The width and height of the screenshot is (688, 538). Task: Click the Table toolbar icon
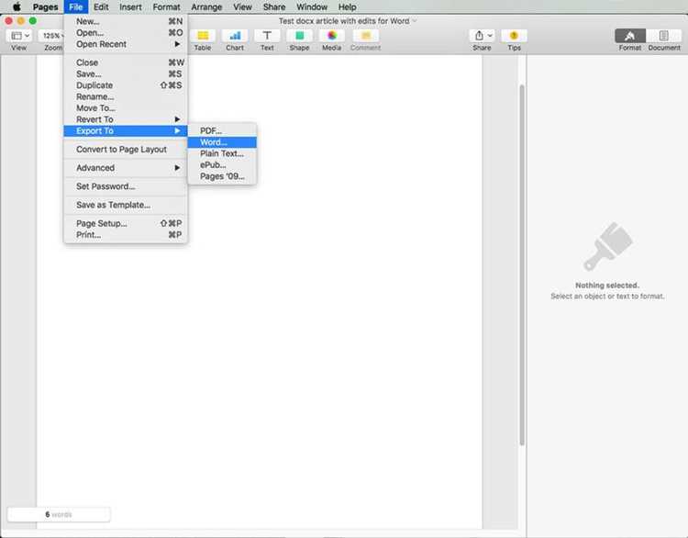(x=203, y=36)
